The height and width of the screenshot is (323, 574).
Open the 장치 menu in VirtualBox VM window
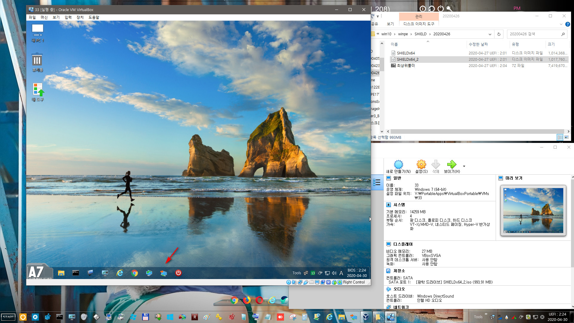pyautogui.click(x=80, y=17)
